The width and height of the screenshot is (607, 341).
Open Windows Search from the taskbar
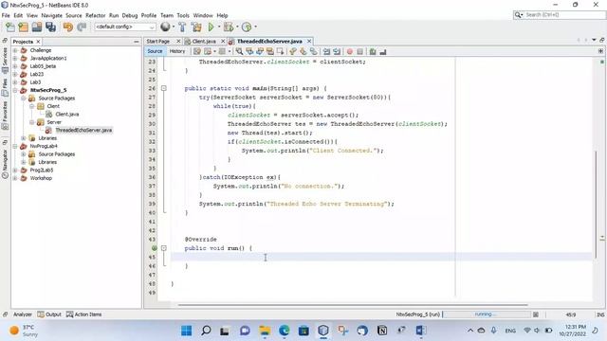point(206,331)
